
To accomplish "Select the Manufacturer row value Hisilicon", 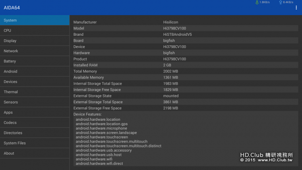I will [170, 22].
